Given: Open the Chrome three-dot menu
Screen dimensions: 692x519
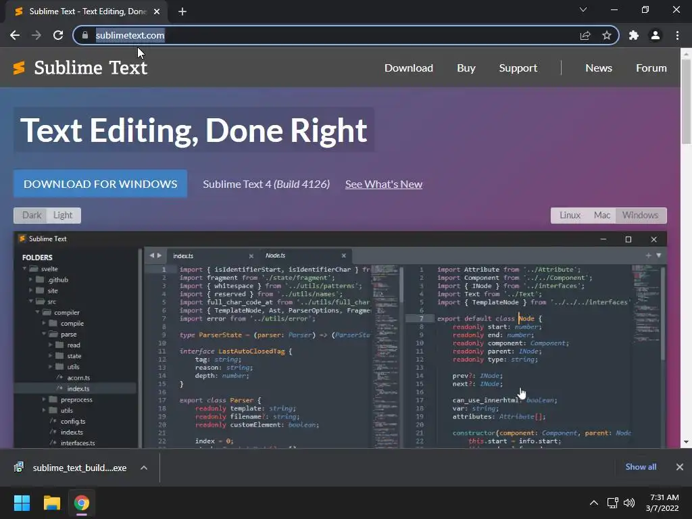Looking at the screenshot, I should (677, 35).
